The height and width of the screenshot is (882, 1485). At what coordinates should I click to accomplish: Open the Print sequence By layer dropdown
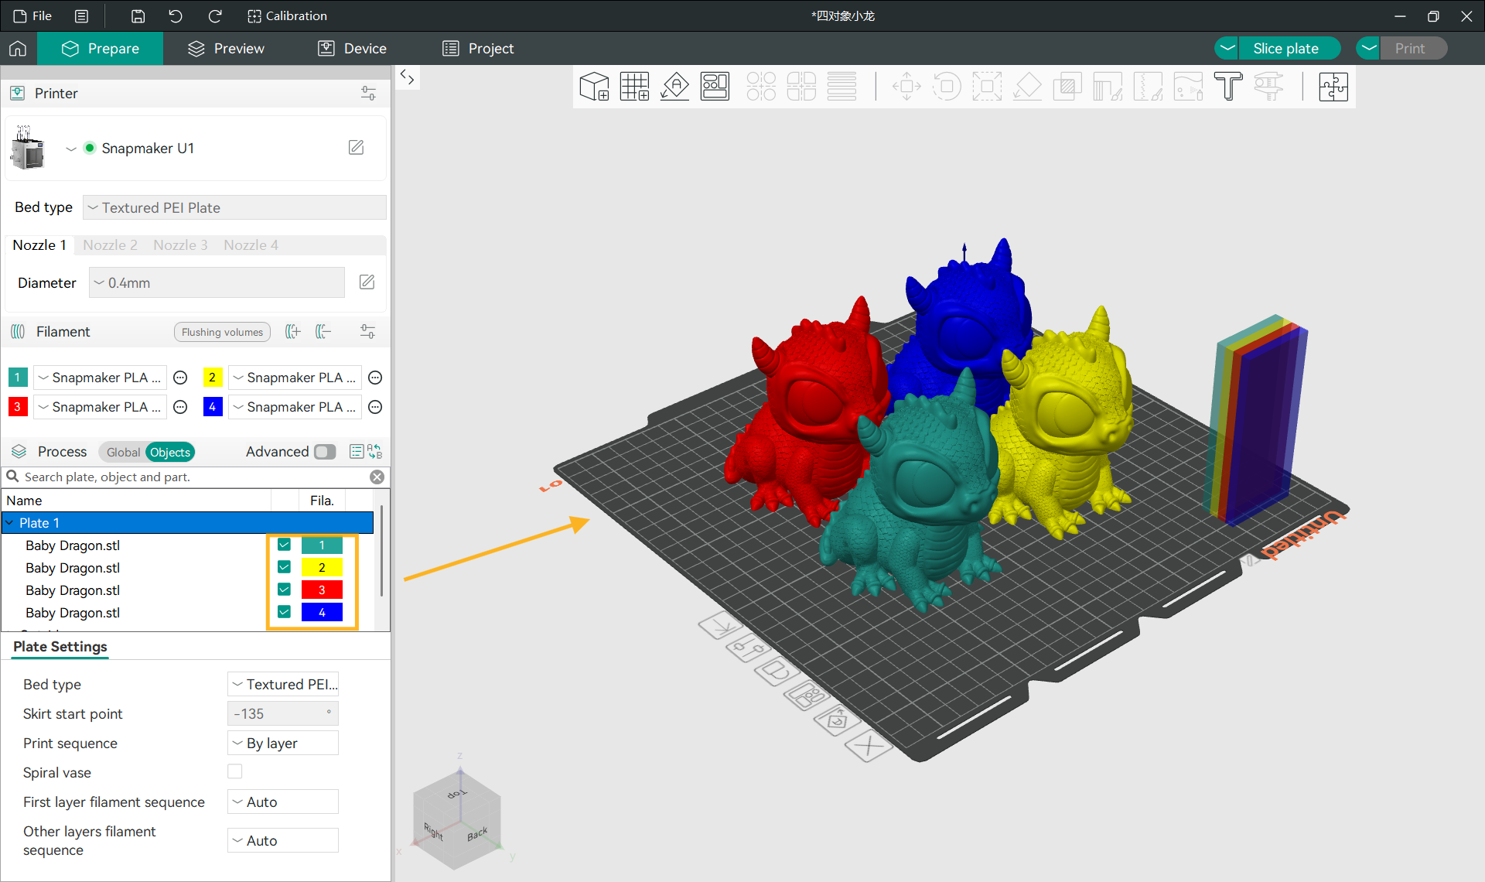point(283,743)
